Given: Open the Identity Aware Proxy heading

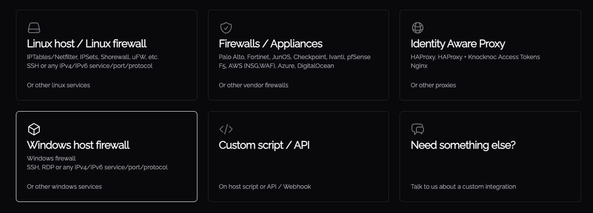Looking at the screenshot, I should (x=458, y=44).
